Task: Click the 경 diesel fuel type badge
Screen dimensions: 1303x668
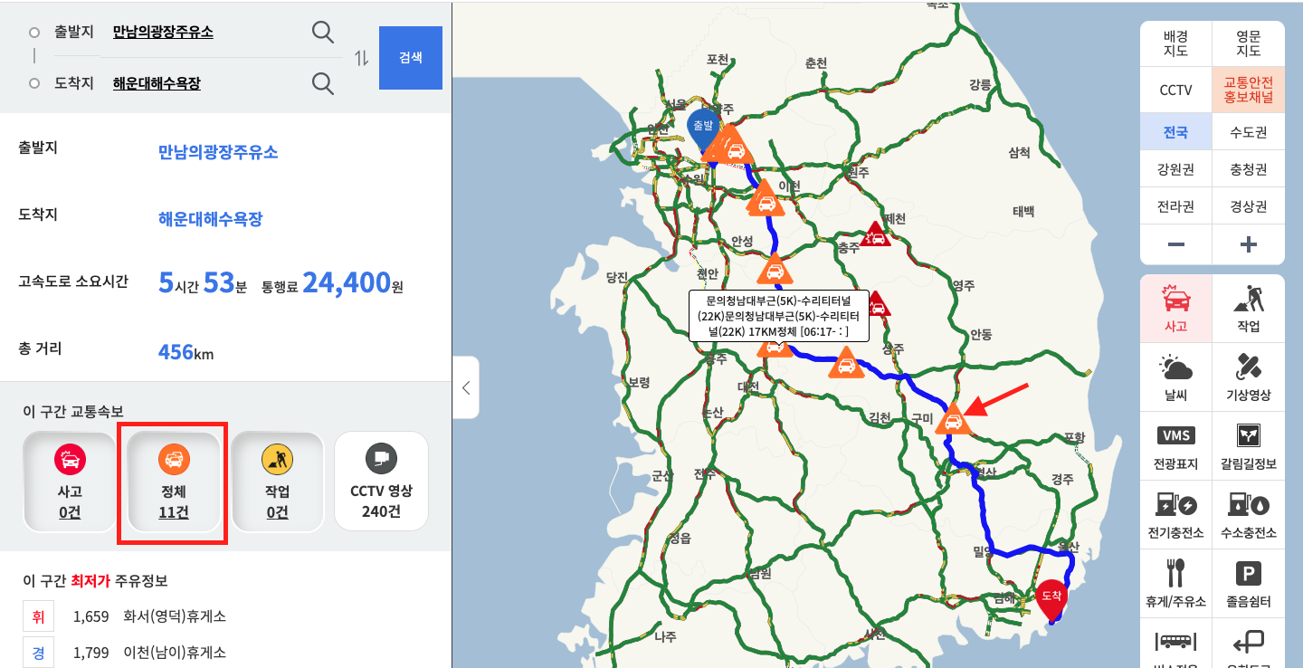Action: click(39, 652)
